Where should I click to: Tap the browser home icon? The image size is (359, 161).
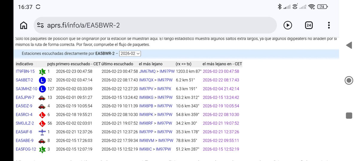tap(24, 25)
